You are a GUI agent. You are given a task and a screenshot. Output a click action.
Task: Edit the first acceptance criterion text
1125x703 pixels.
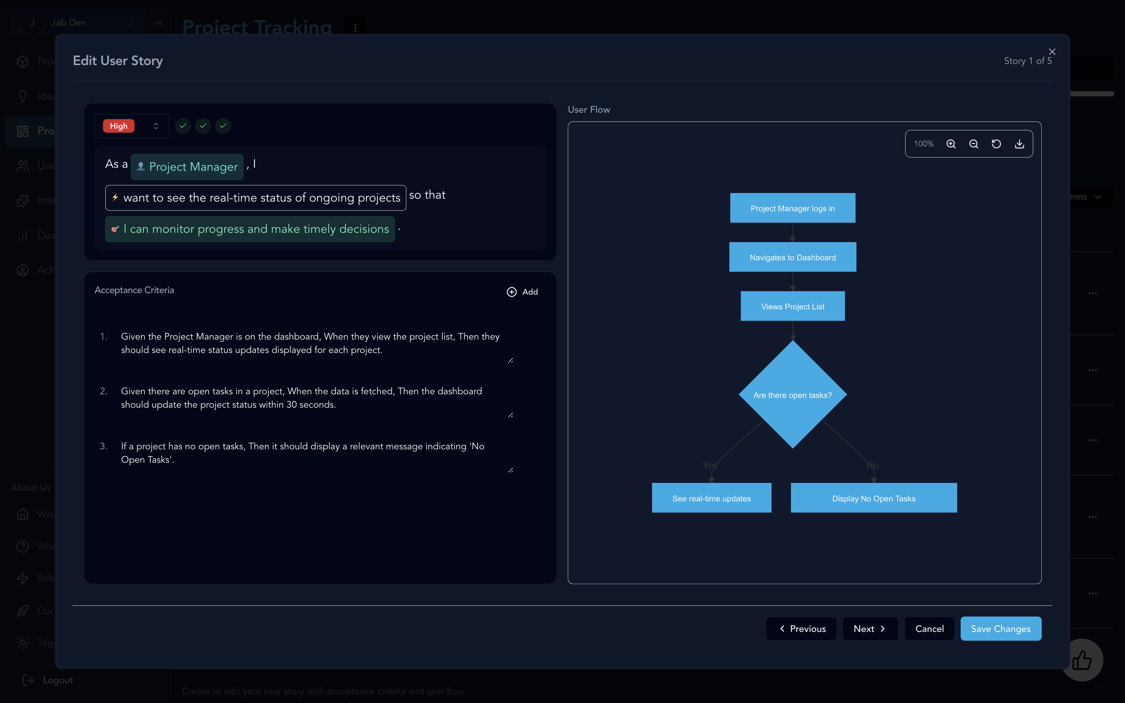click(310, 343)
